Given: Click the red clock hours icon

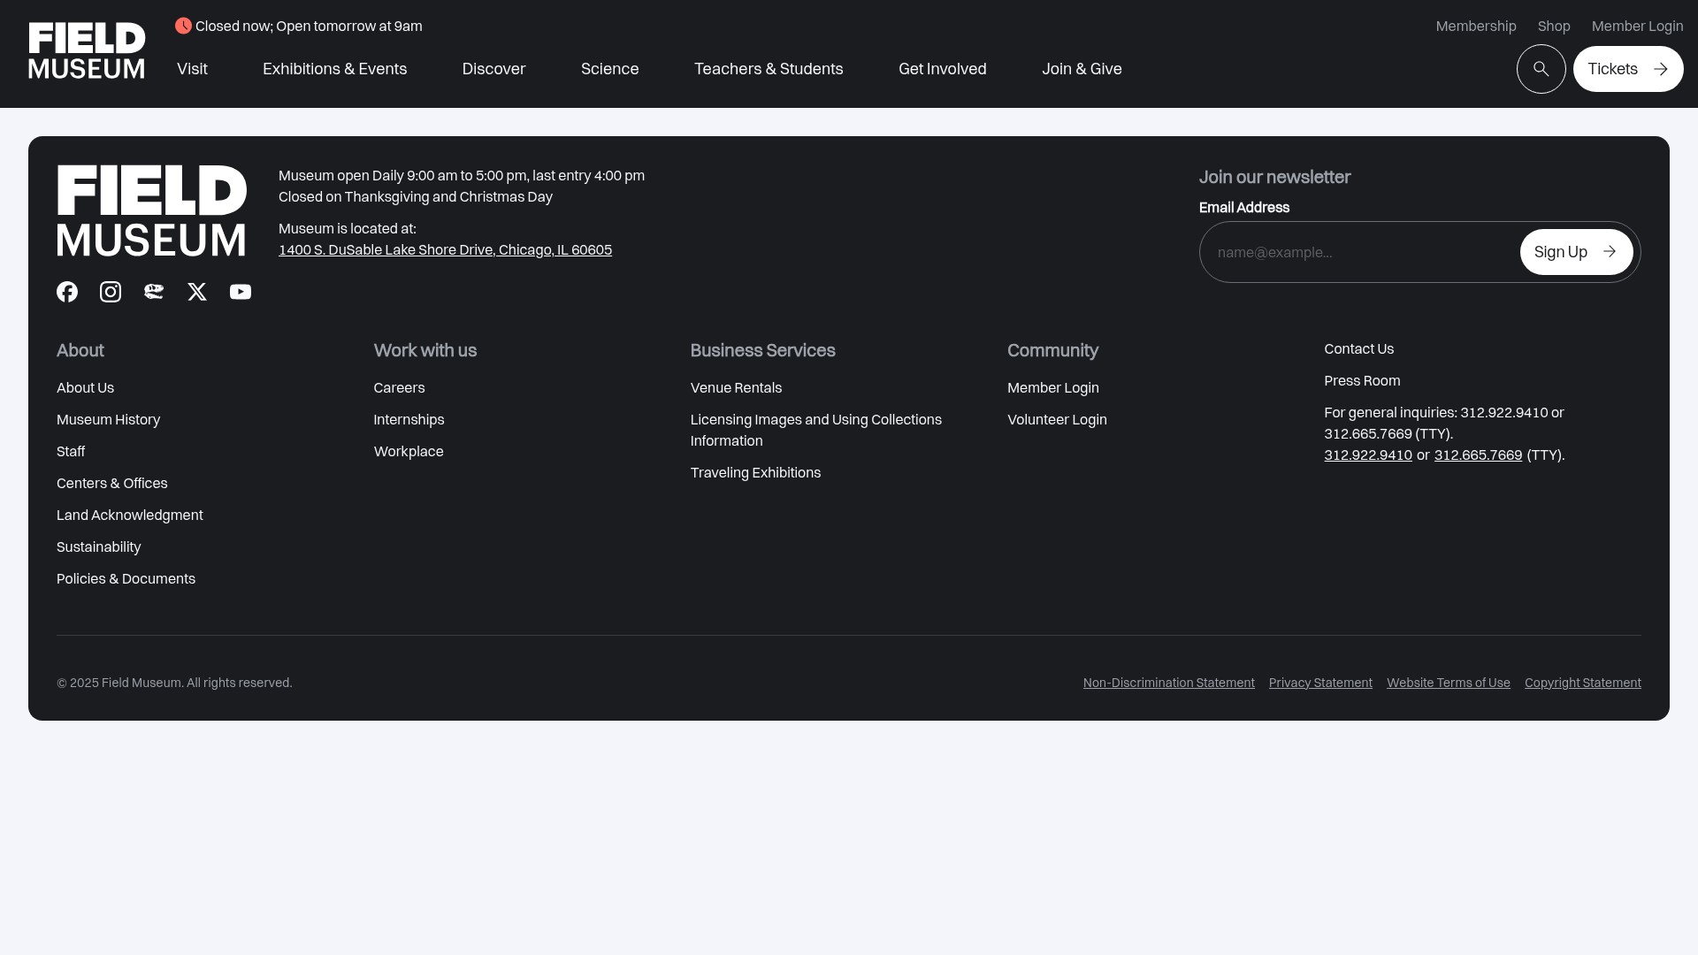Looking at the screenshot, I should coord(183,26).
